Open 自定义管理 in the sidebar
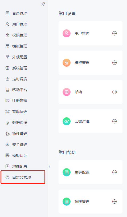The image size is (127, 217). [x=23, y=177]
